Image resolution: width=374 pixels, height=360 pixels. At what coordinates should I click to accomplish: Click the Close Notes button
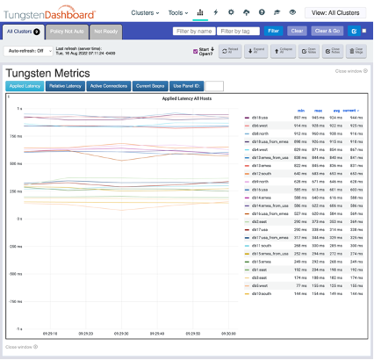point(333,51)
